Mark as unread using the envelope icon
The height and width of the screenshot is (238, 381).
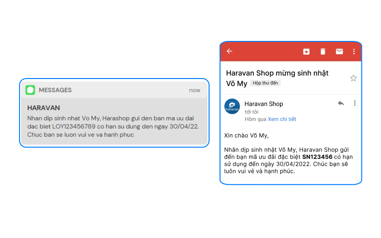point(339,51)
